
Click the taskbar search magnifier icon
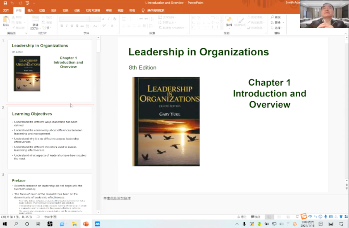tap(16, 224)
